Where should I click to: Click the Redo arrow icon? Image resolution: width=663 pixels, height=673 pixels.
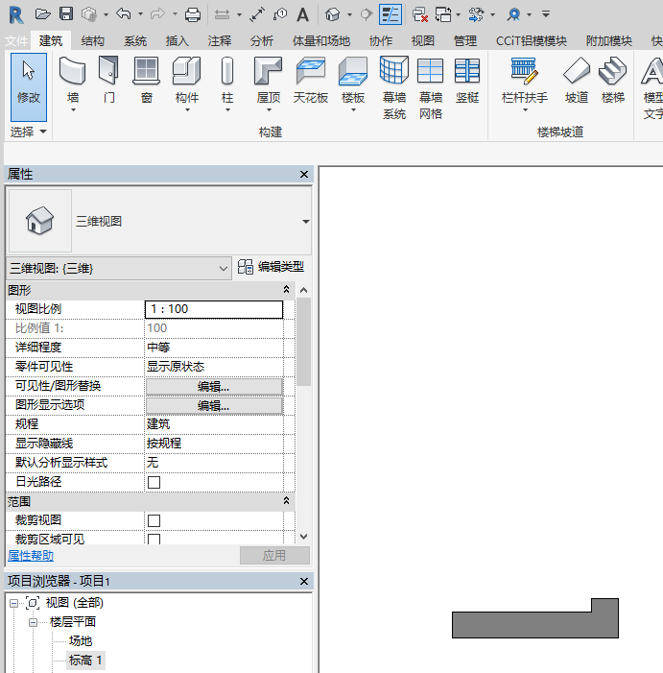(x=157, y=14)
